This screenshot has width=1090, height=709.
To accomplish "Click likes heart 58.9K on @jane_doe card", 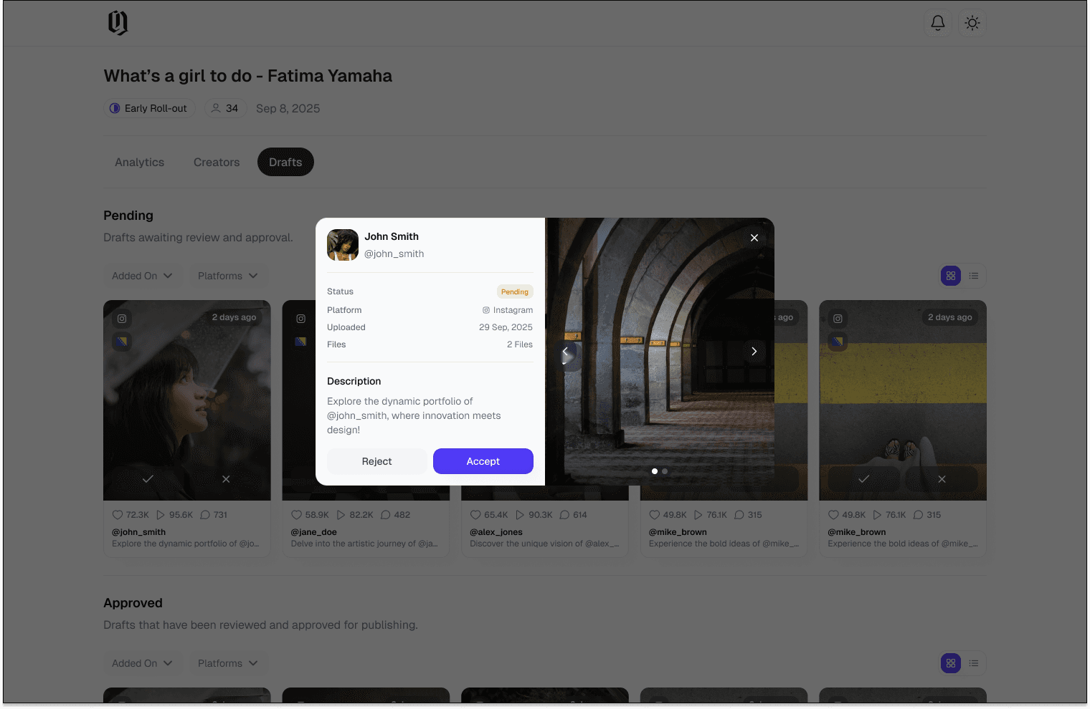I will [x=296, y=515].
